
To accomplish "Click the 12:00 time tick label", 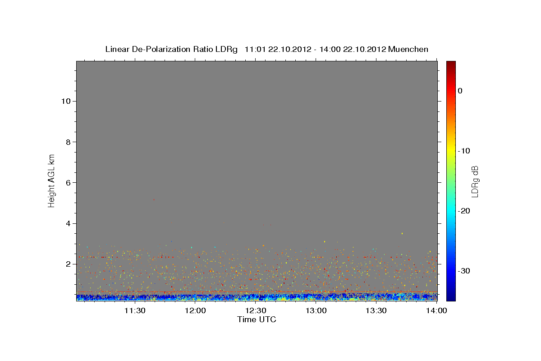I will pyautogui.click(x=195, y=310).
